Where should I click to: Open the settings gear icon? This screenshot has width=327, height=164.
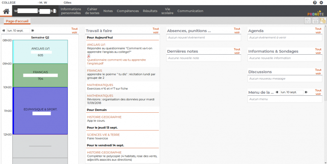pos(321,3)
